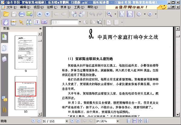
Task: Click the thumbnail panel scroll down arrow
Action: pos(40,114)
